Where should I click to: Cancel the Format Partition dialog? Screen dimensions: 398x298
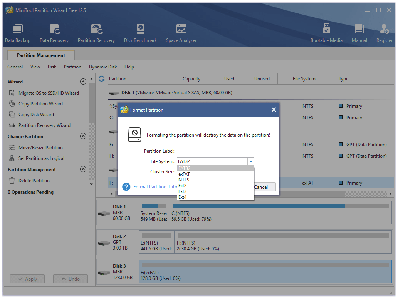(264, 187)
